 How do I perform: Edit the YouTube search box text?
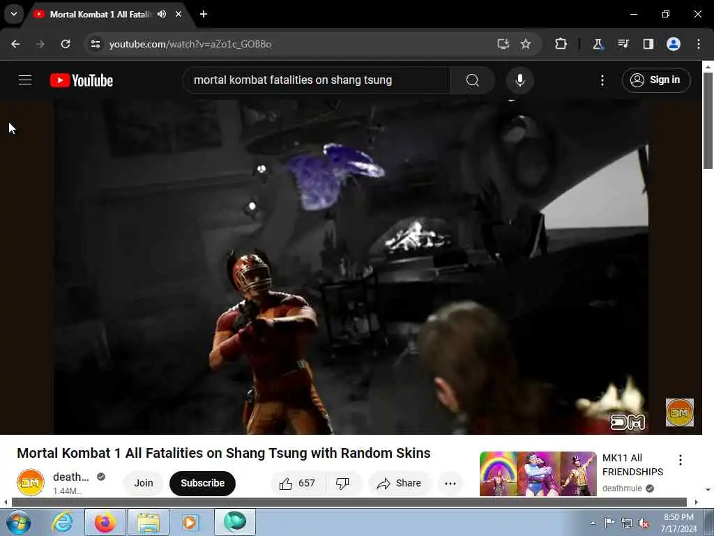click(317, 80)
